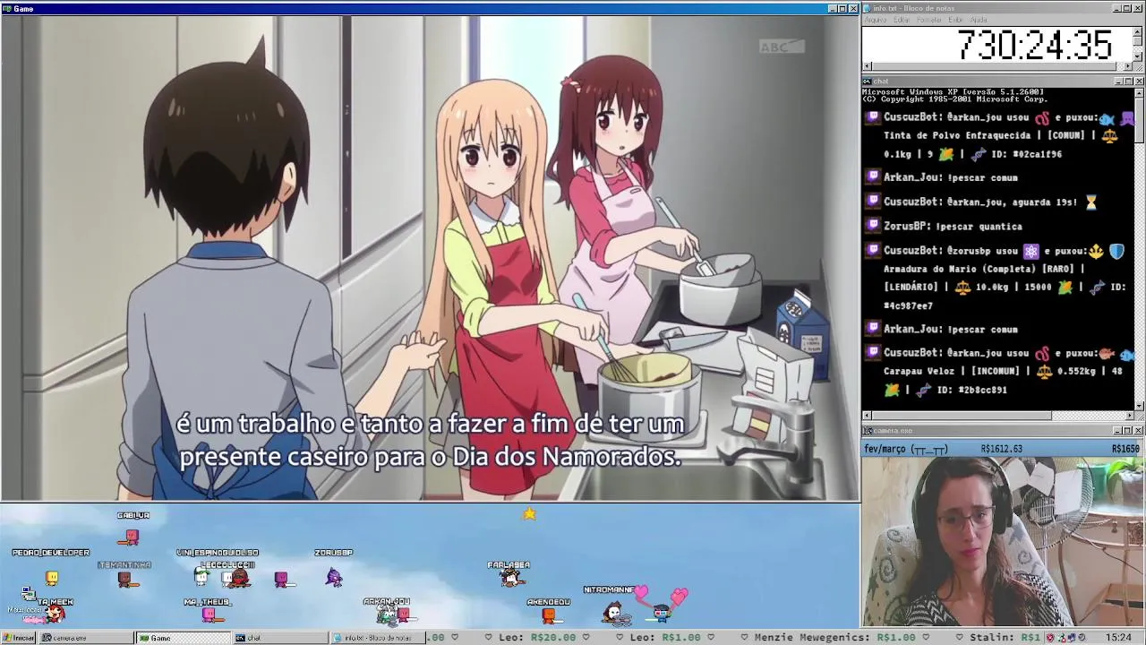1146x645 pixels.
Task: Open Formatar menu in Bloco de notas
Action: coord(929,20)
